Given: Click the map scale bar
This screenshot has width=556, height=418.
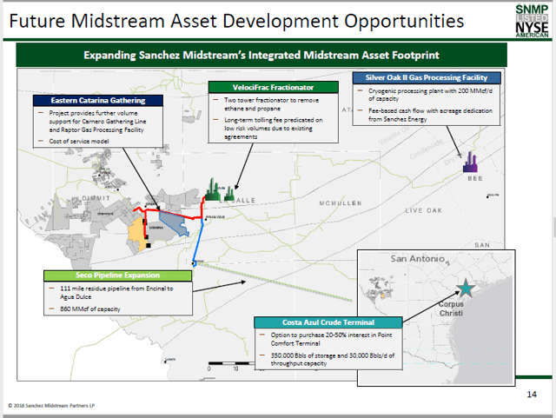Looking at the screenshot, I should (x=231, y=363).
